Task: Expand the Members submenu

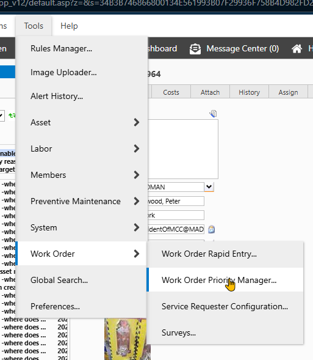Action: (x=82, y=175)
